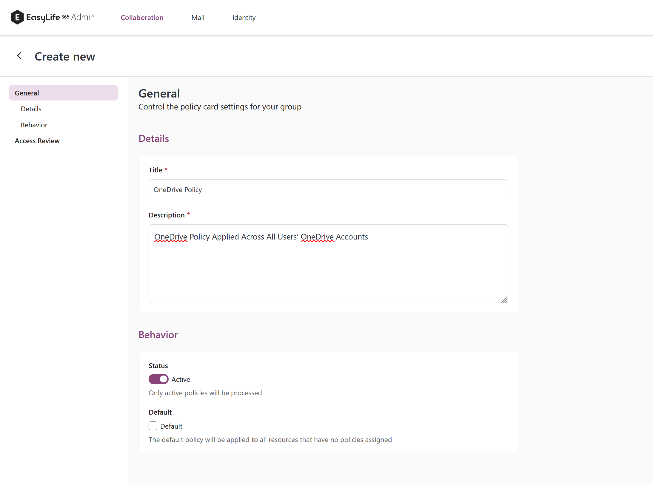Toggle the Active status switch
This screenshot has width=653, height=485.
158,379
